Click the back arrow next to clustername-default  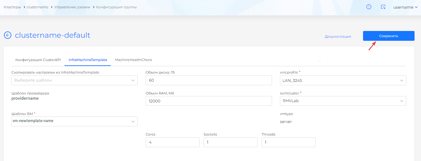(x=7, y=35)
